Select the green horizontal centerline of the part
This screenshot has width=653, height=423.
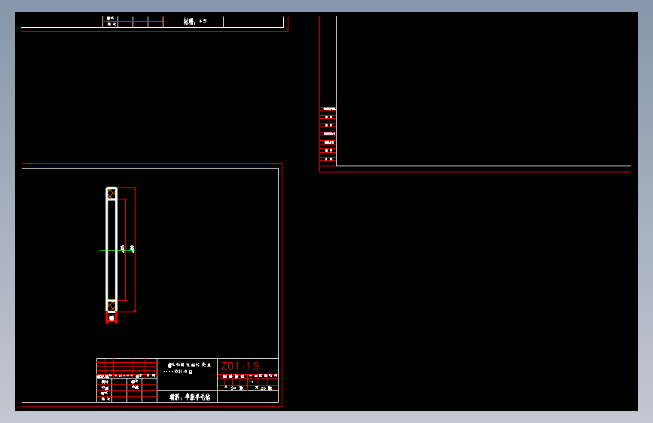coord(117,250)
